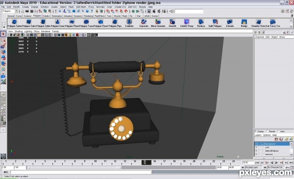Choose the Bridge shelf tool

pos(244,22)
